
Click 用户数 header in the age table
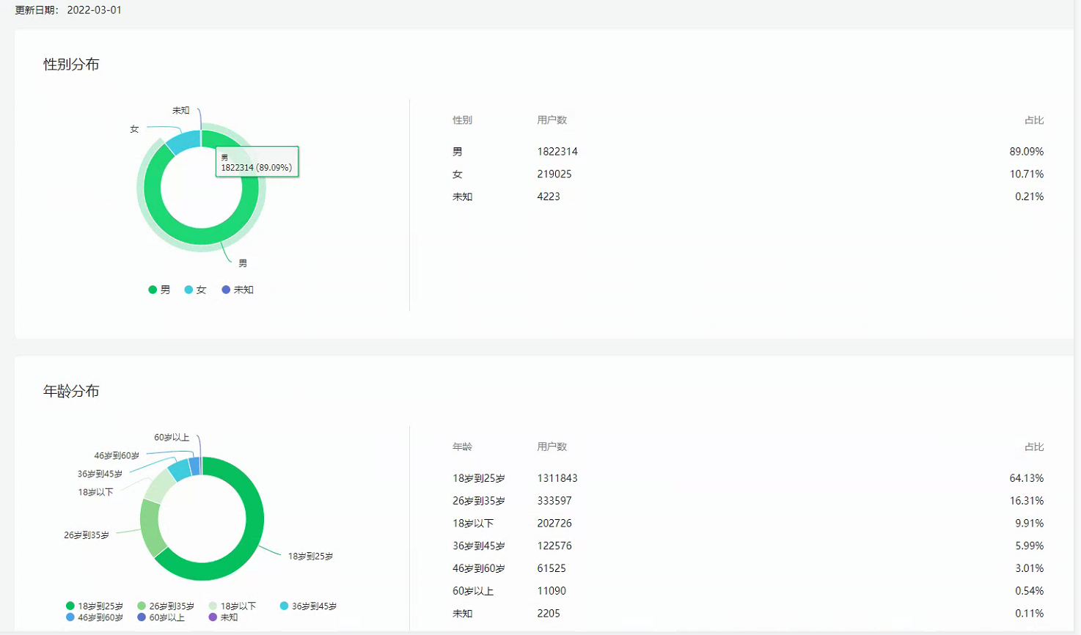[552, 447]
